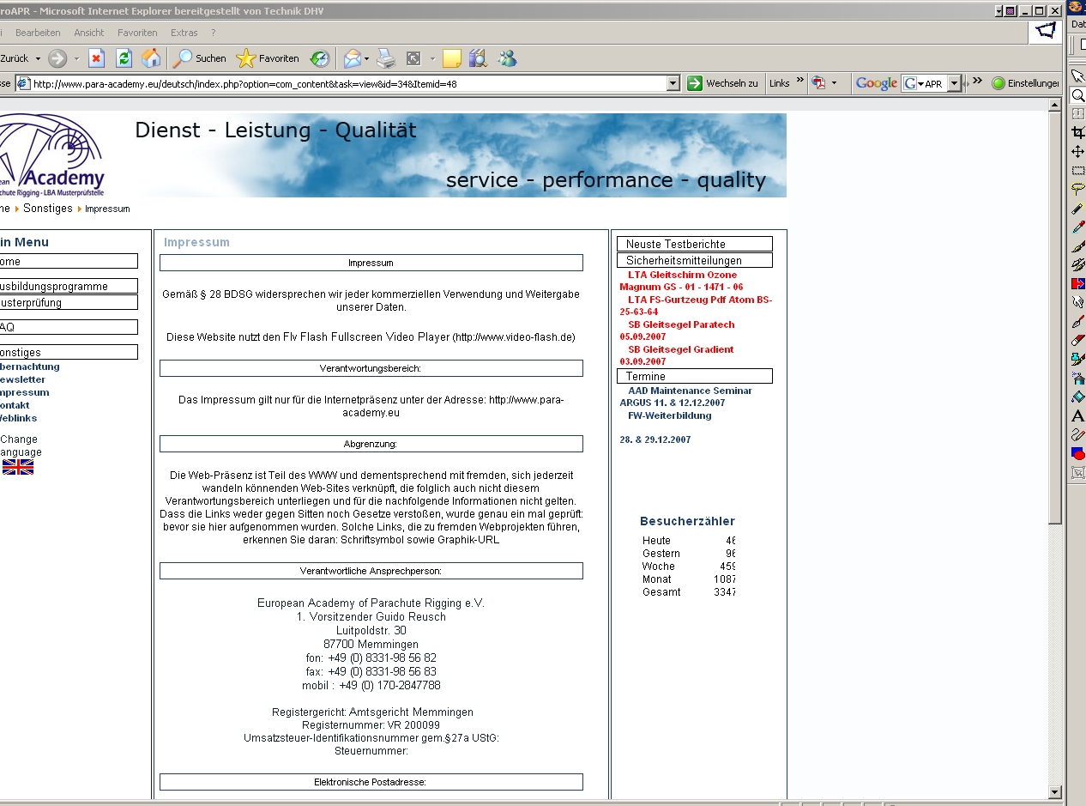Select the Dropper color picker tool
1086x806 pixels.
[x=1078, y=227]
